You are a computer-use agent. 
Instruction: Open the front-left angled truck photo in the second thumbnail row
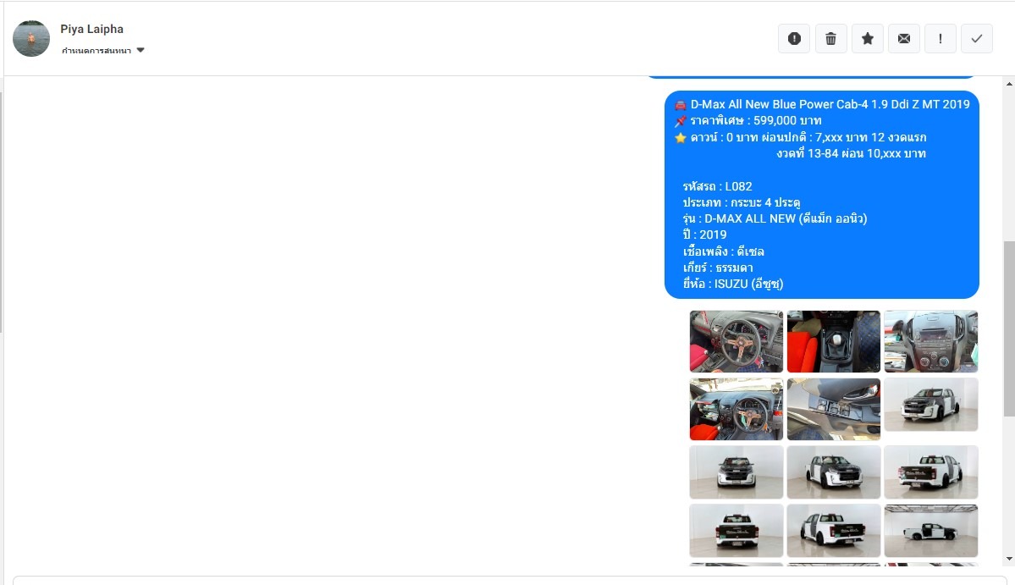[x=931, y=405]
